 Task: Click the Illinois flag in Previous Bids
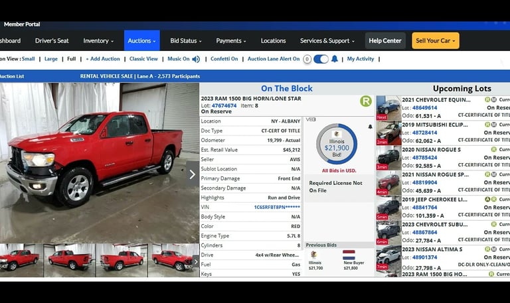[x=314, y=255]
